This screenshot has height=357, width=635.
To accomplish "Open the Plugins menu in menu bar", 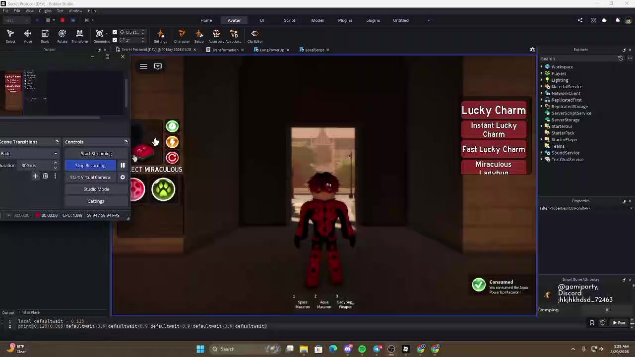I will 45,11.
